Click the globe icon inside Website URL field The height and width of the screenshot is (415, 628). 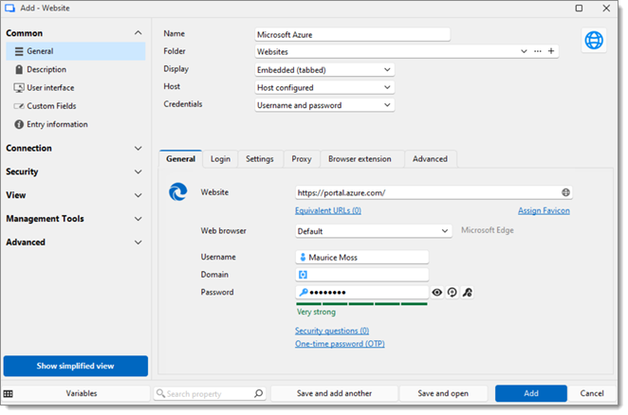pyautogui.click(x=565, y=192)
